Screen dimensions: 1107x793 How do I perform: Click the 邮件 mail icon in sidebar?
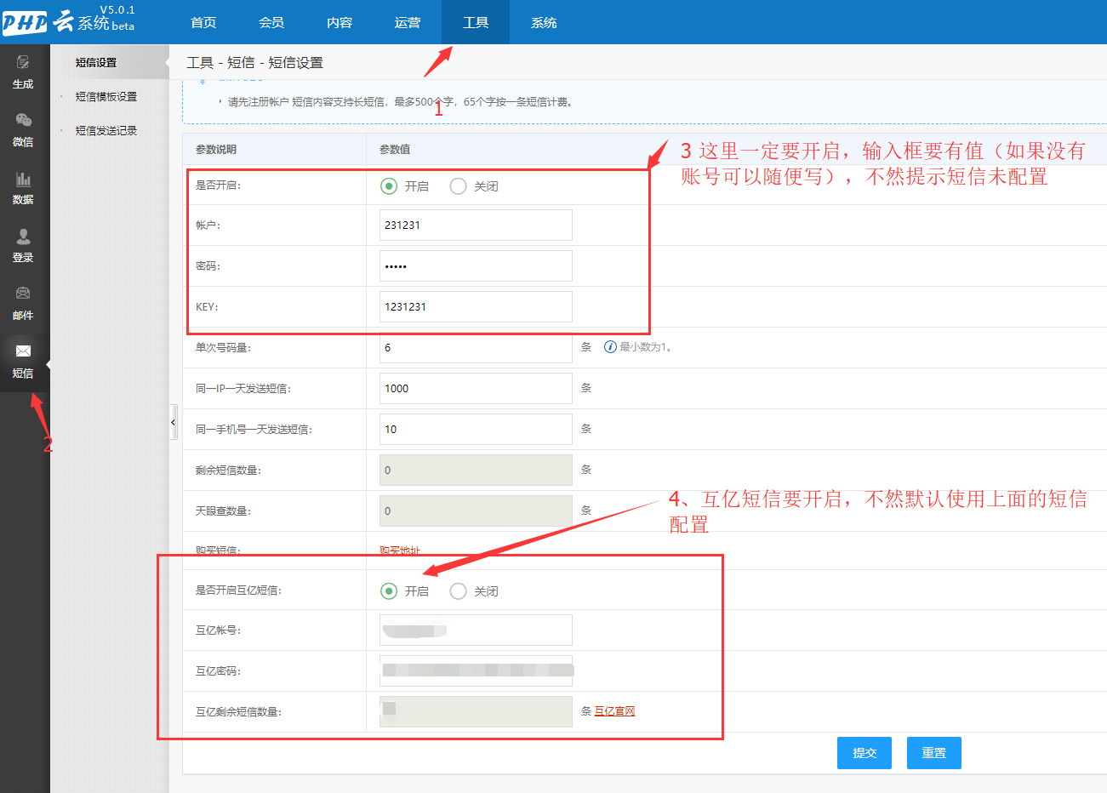point(23,294)
